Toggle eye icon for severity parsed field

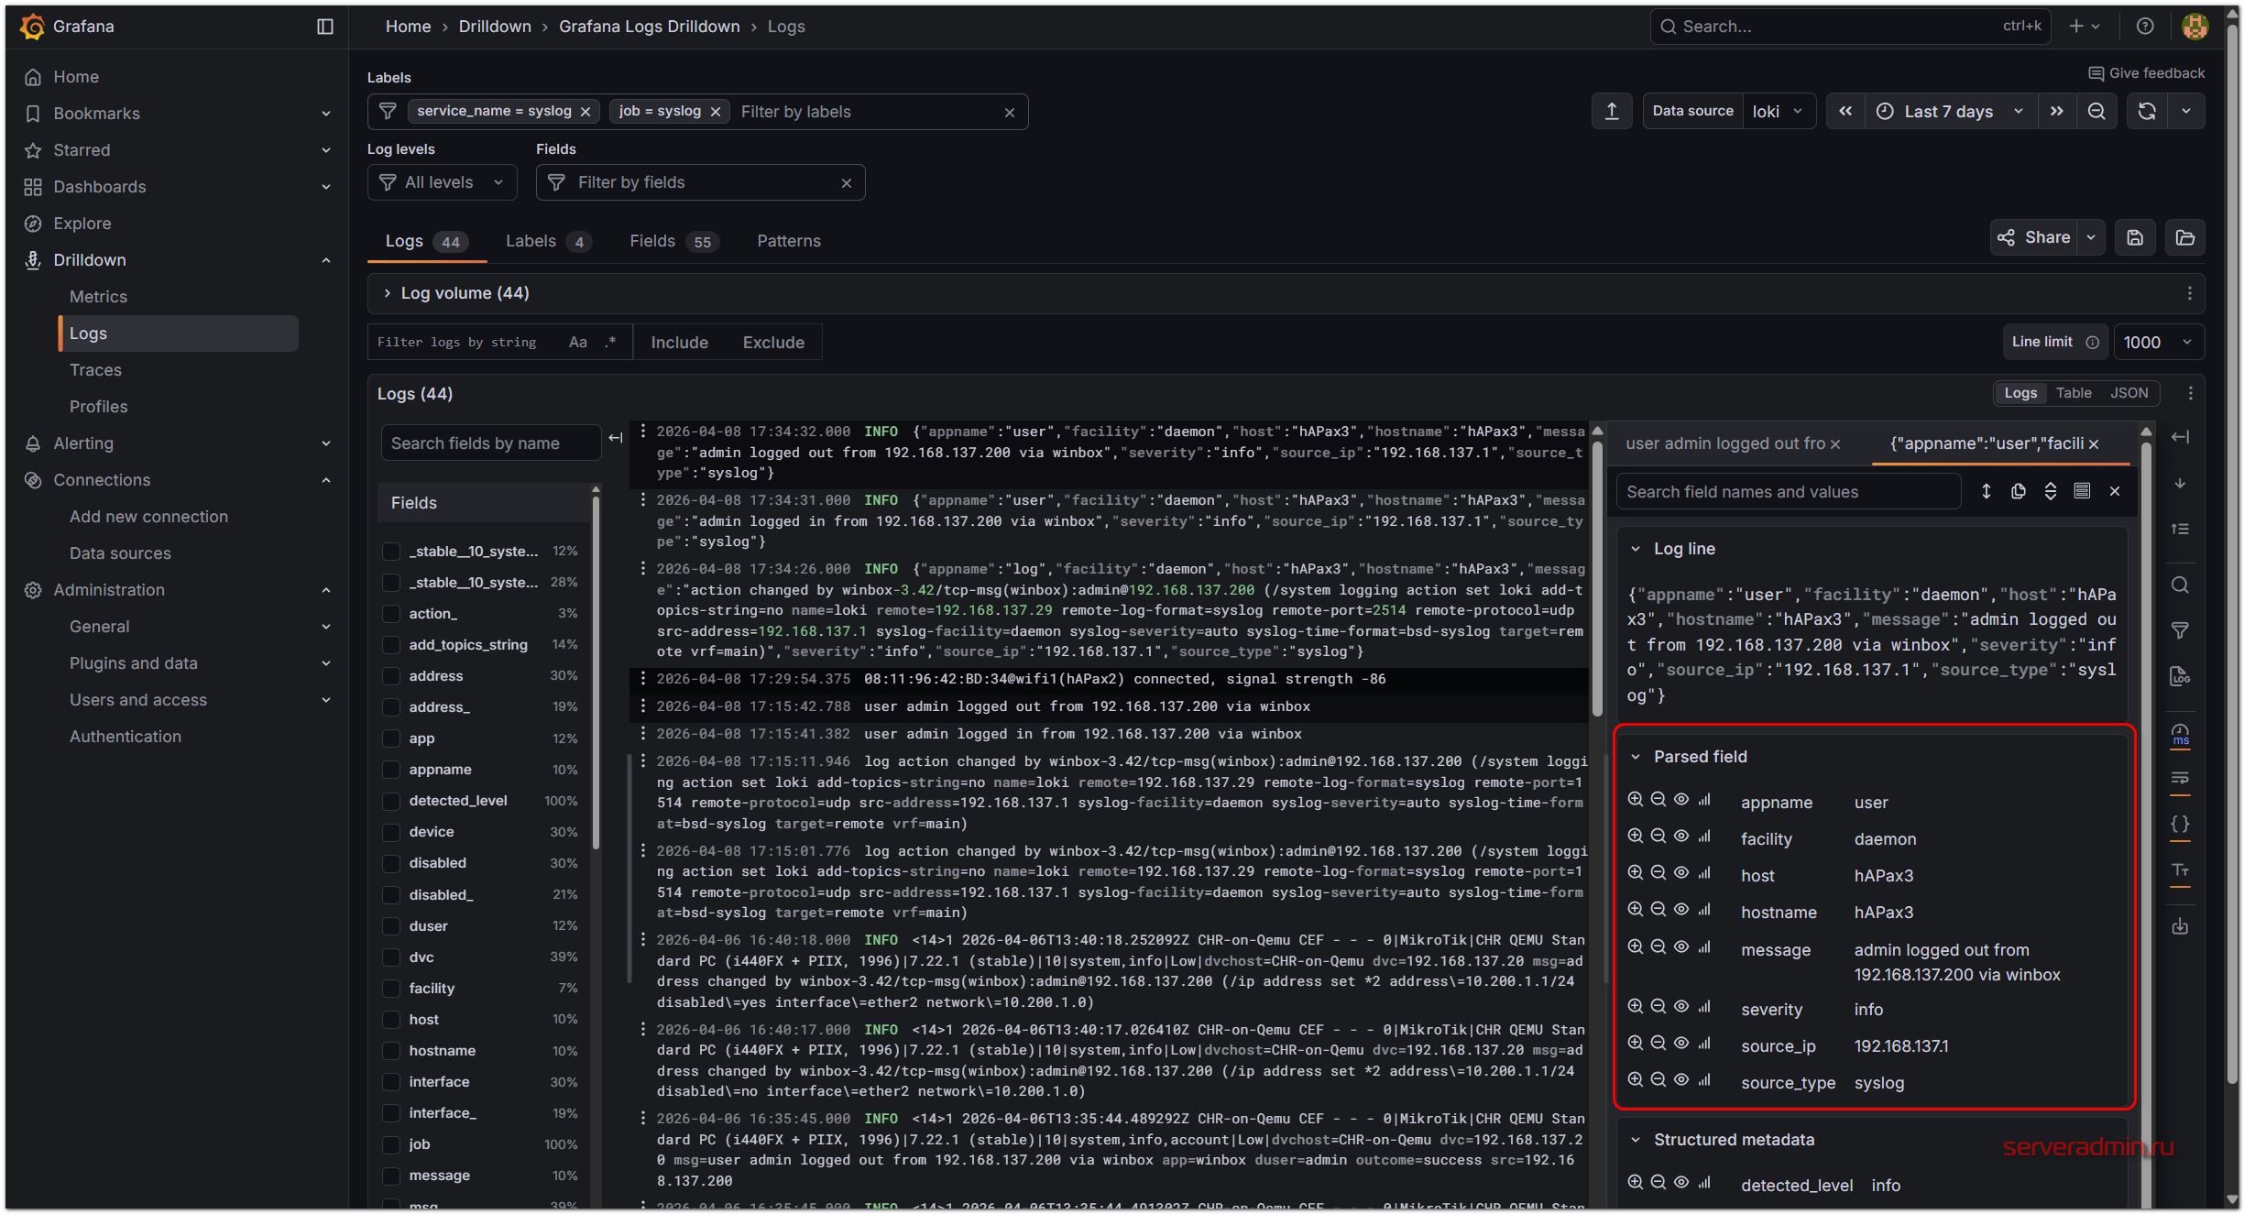(x=1681, y=1007)
